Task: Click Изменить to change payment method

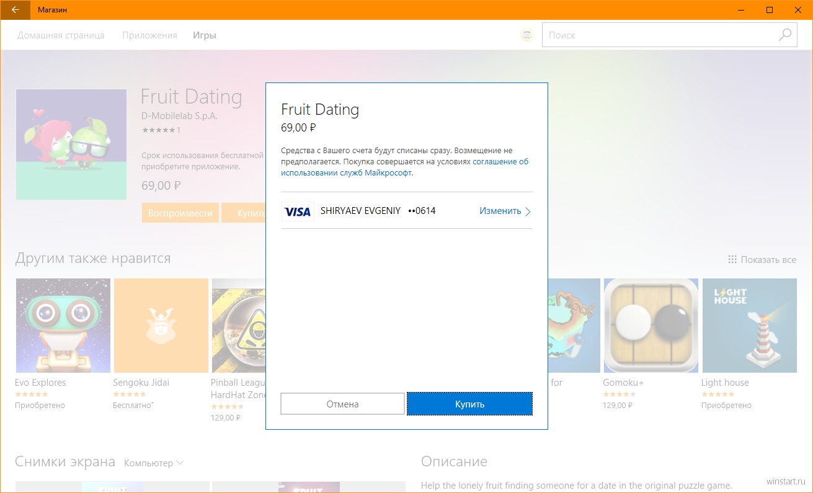Action: [500, 211]
